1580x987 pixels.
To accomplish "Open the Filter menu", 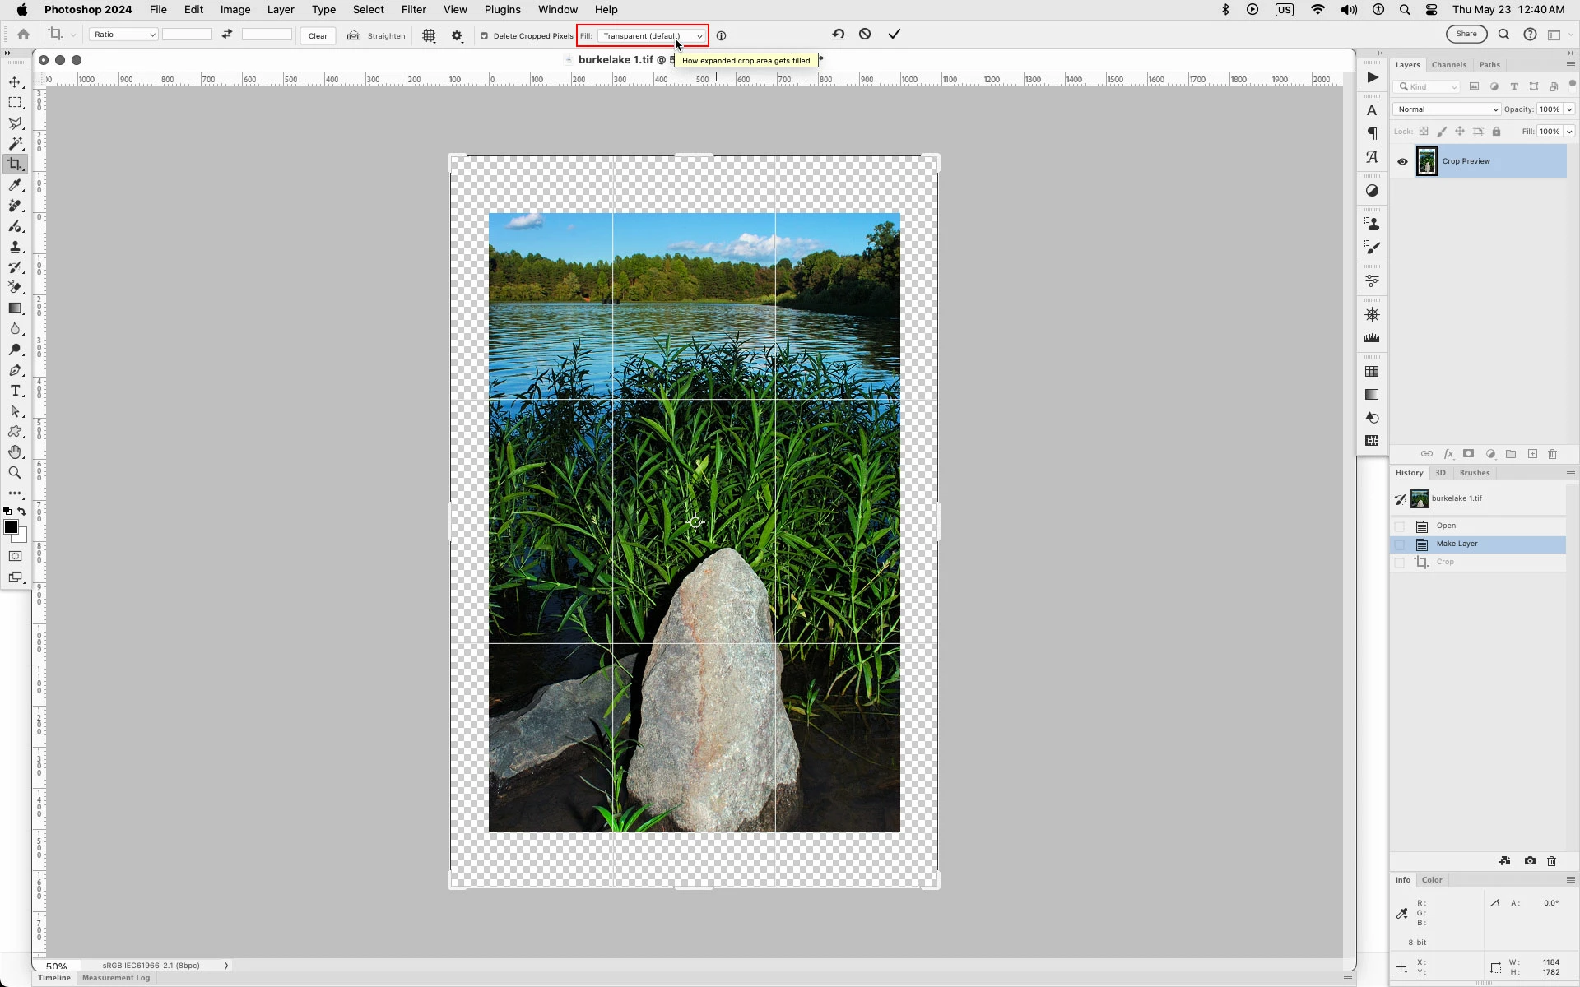I will click(413, 10).
